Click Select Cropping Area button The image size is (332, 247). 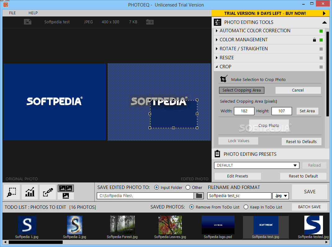pyautogui.click(x=242, y=90)
